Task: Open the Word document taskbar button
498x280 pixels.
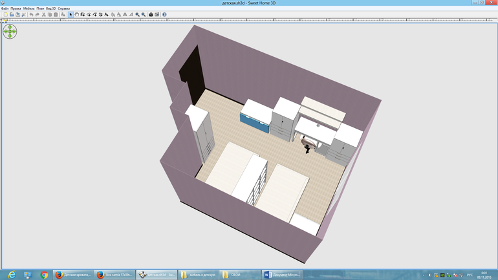Action: pos(282,274)
